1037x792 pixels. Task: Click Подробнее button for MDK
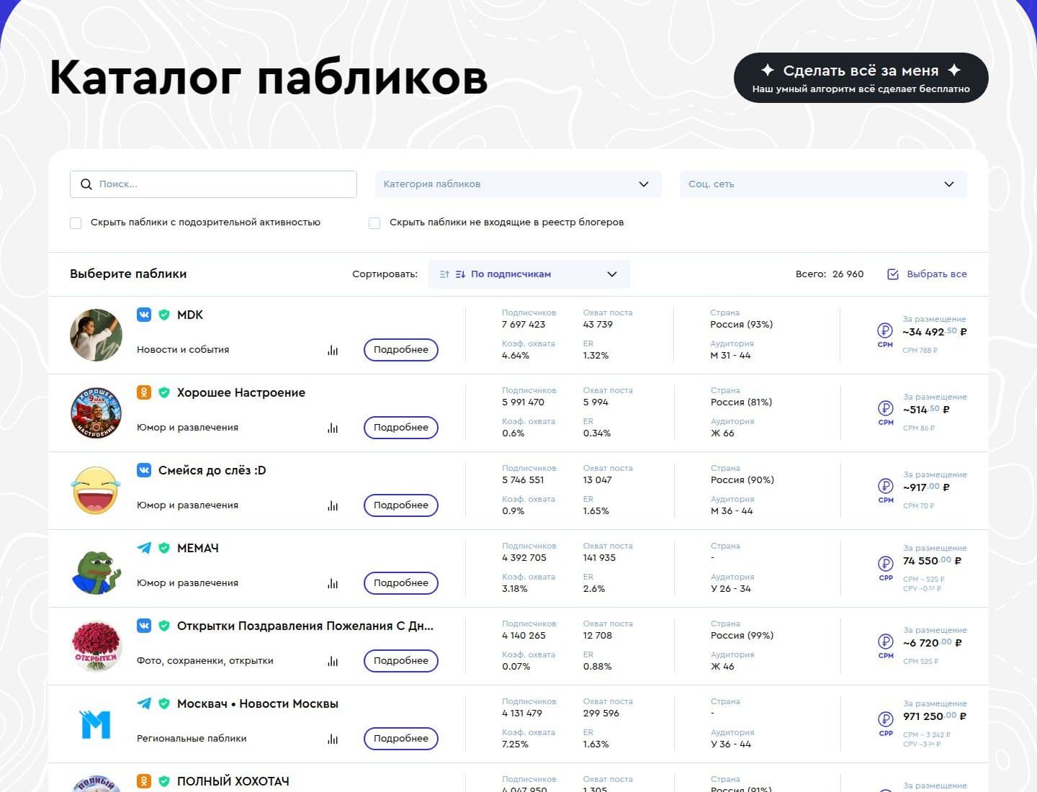pyautogui.click(x=401, y=350)
